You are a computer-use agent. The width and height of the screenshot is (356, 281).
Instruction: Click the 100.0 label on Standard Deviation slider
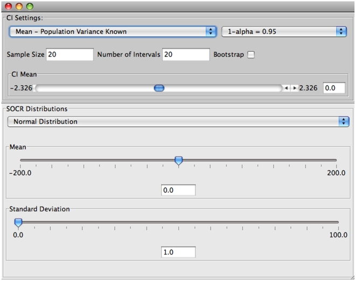338,235
